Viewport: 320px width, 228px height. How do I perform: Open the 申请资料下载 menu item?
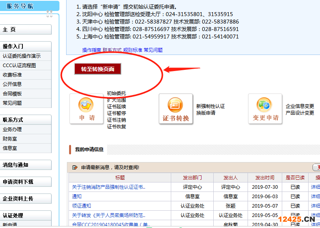pos(26,182)
